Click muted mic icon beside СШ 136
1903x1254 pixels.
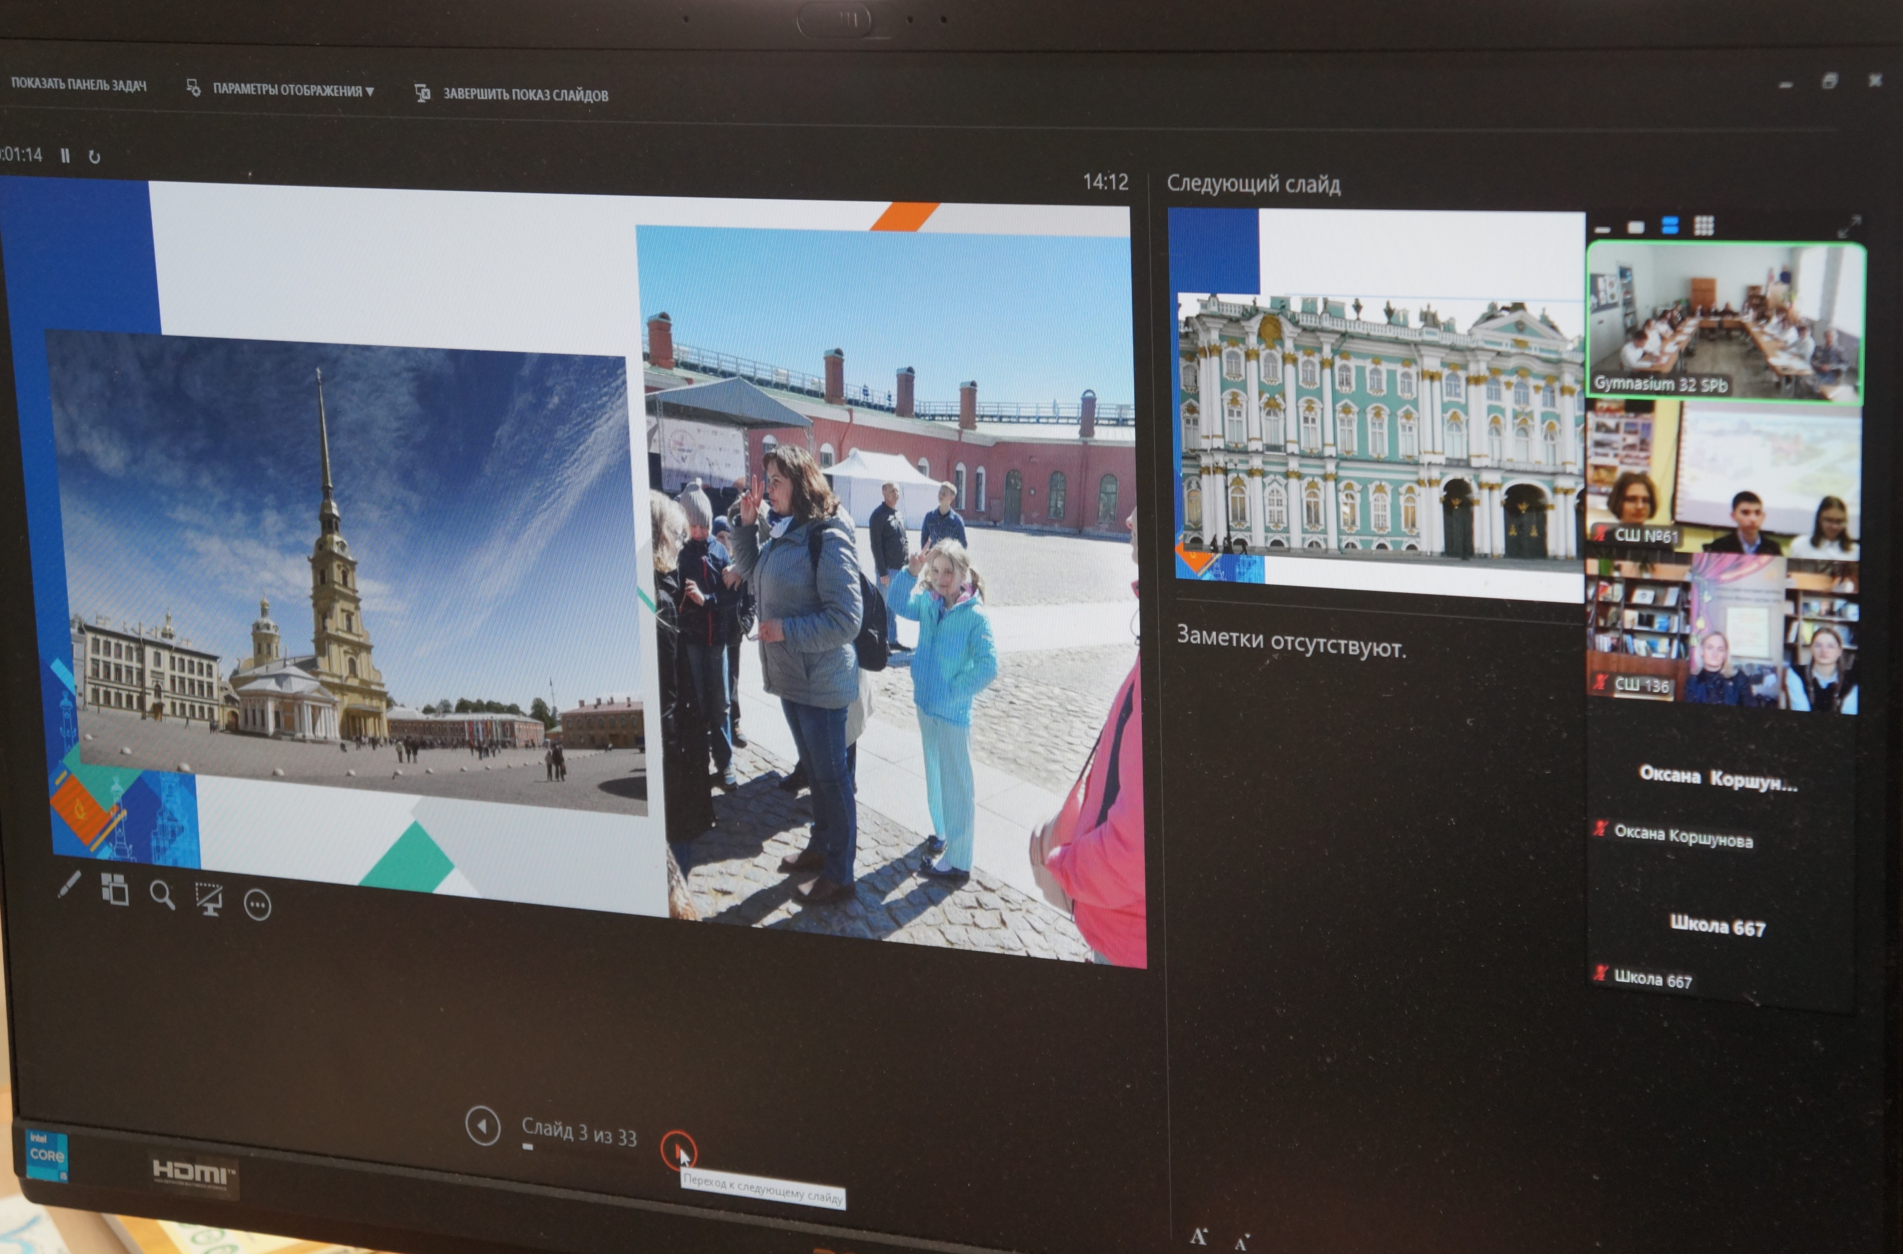click(x=1601, y=682)
